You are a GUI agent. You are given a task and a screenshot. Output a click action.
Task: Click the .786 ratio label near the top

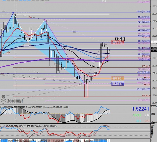[30, 17]
